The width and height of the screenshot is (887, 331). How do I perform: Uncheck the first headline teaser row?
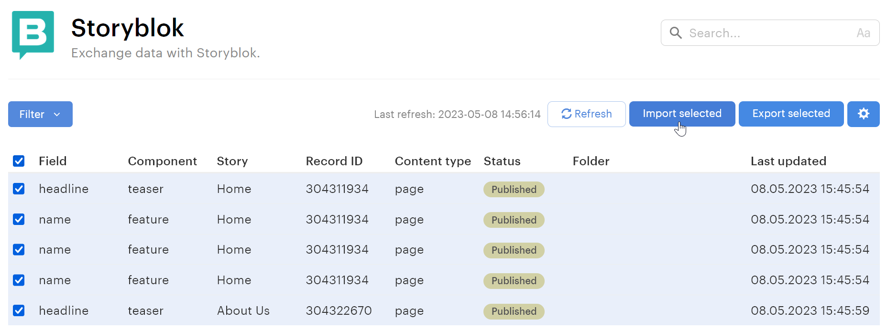point(19,189)
